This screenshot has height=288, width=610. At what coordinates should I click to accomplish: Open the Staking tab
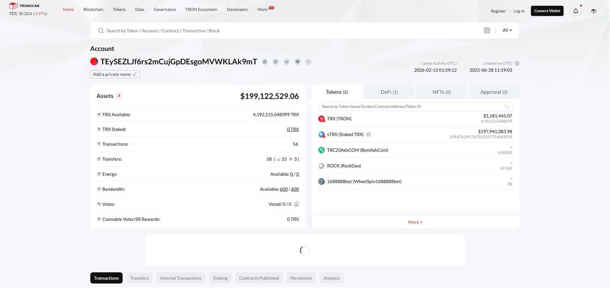point(220,278)
